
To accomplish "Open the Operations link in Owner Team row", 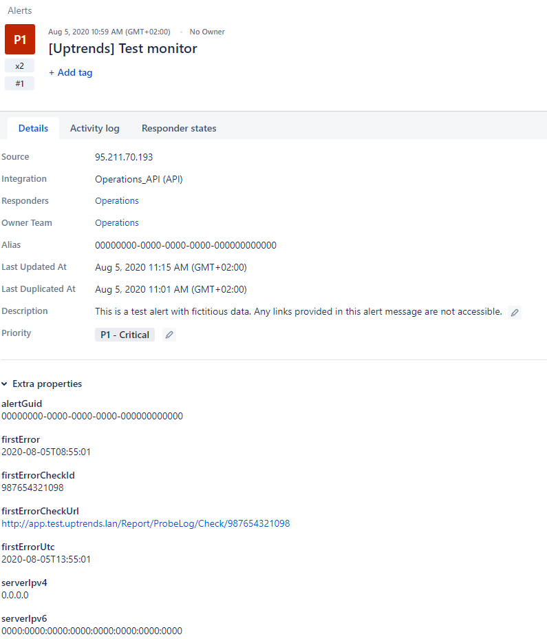I will click(x=117, y=223).
